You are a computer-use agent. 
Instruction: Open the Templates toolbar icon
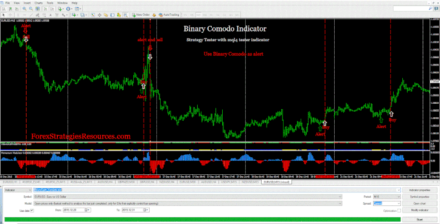(76, 9)
